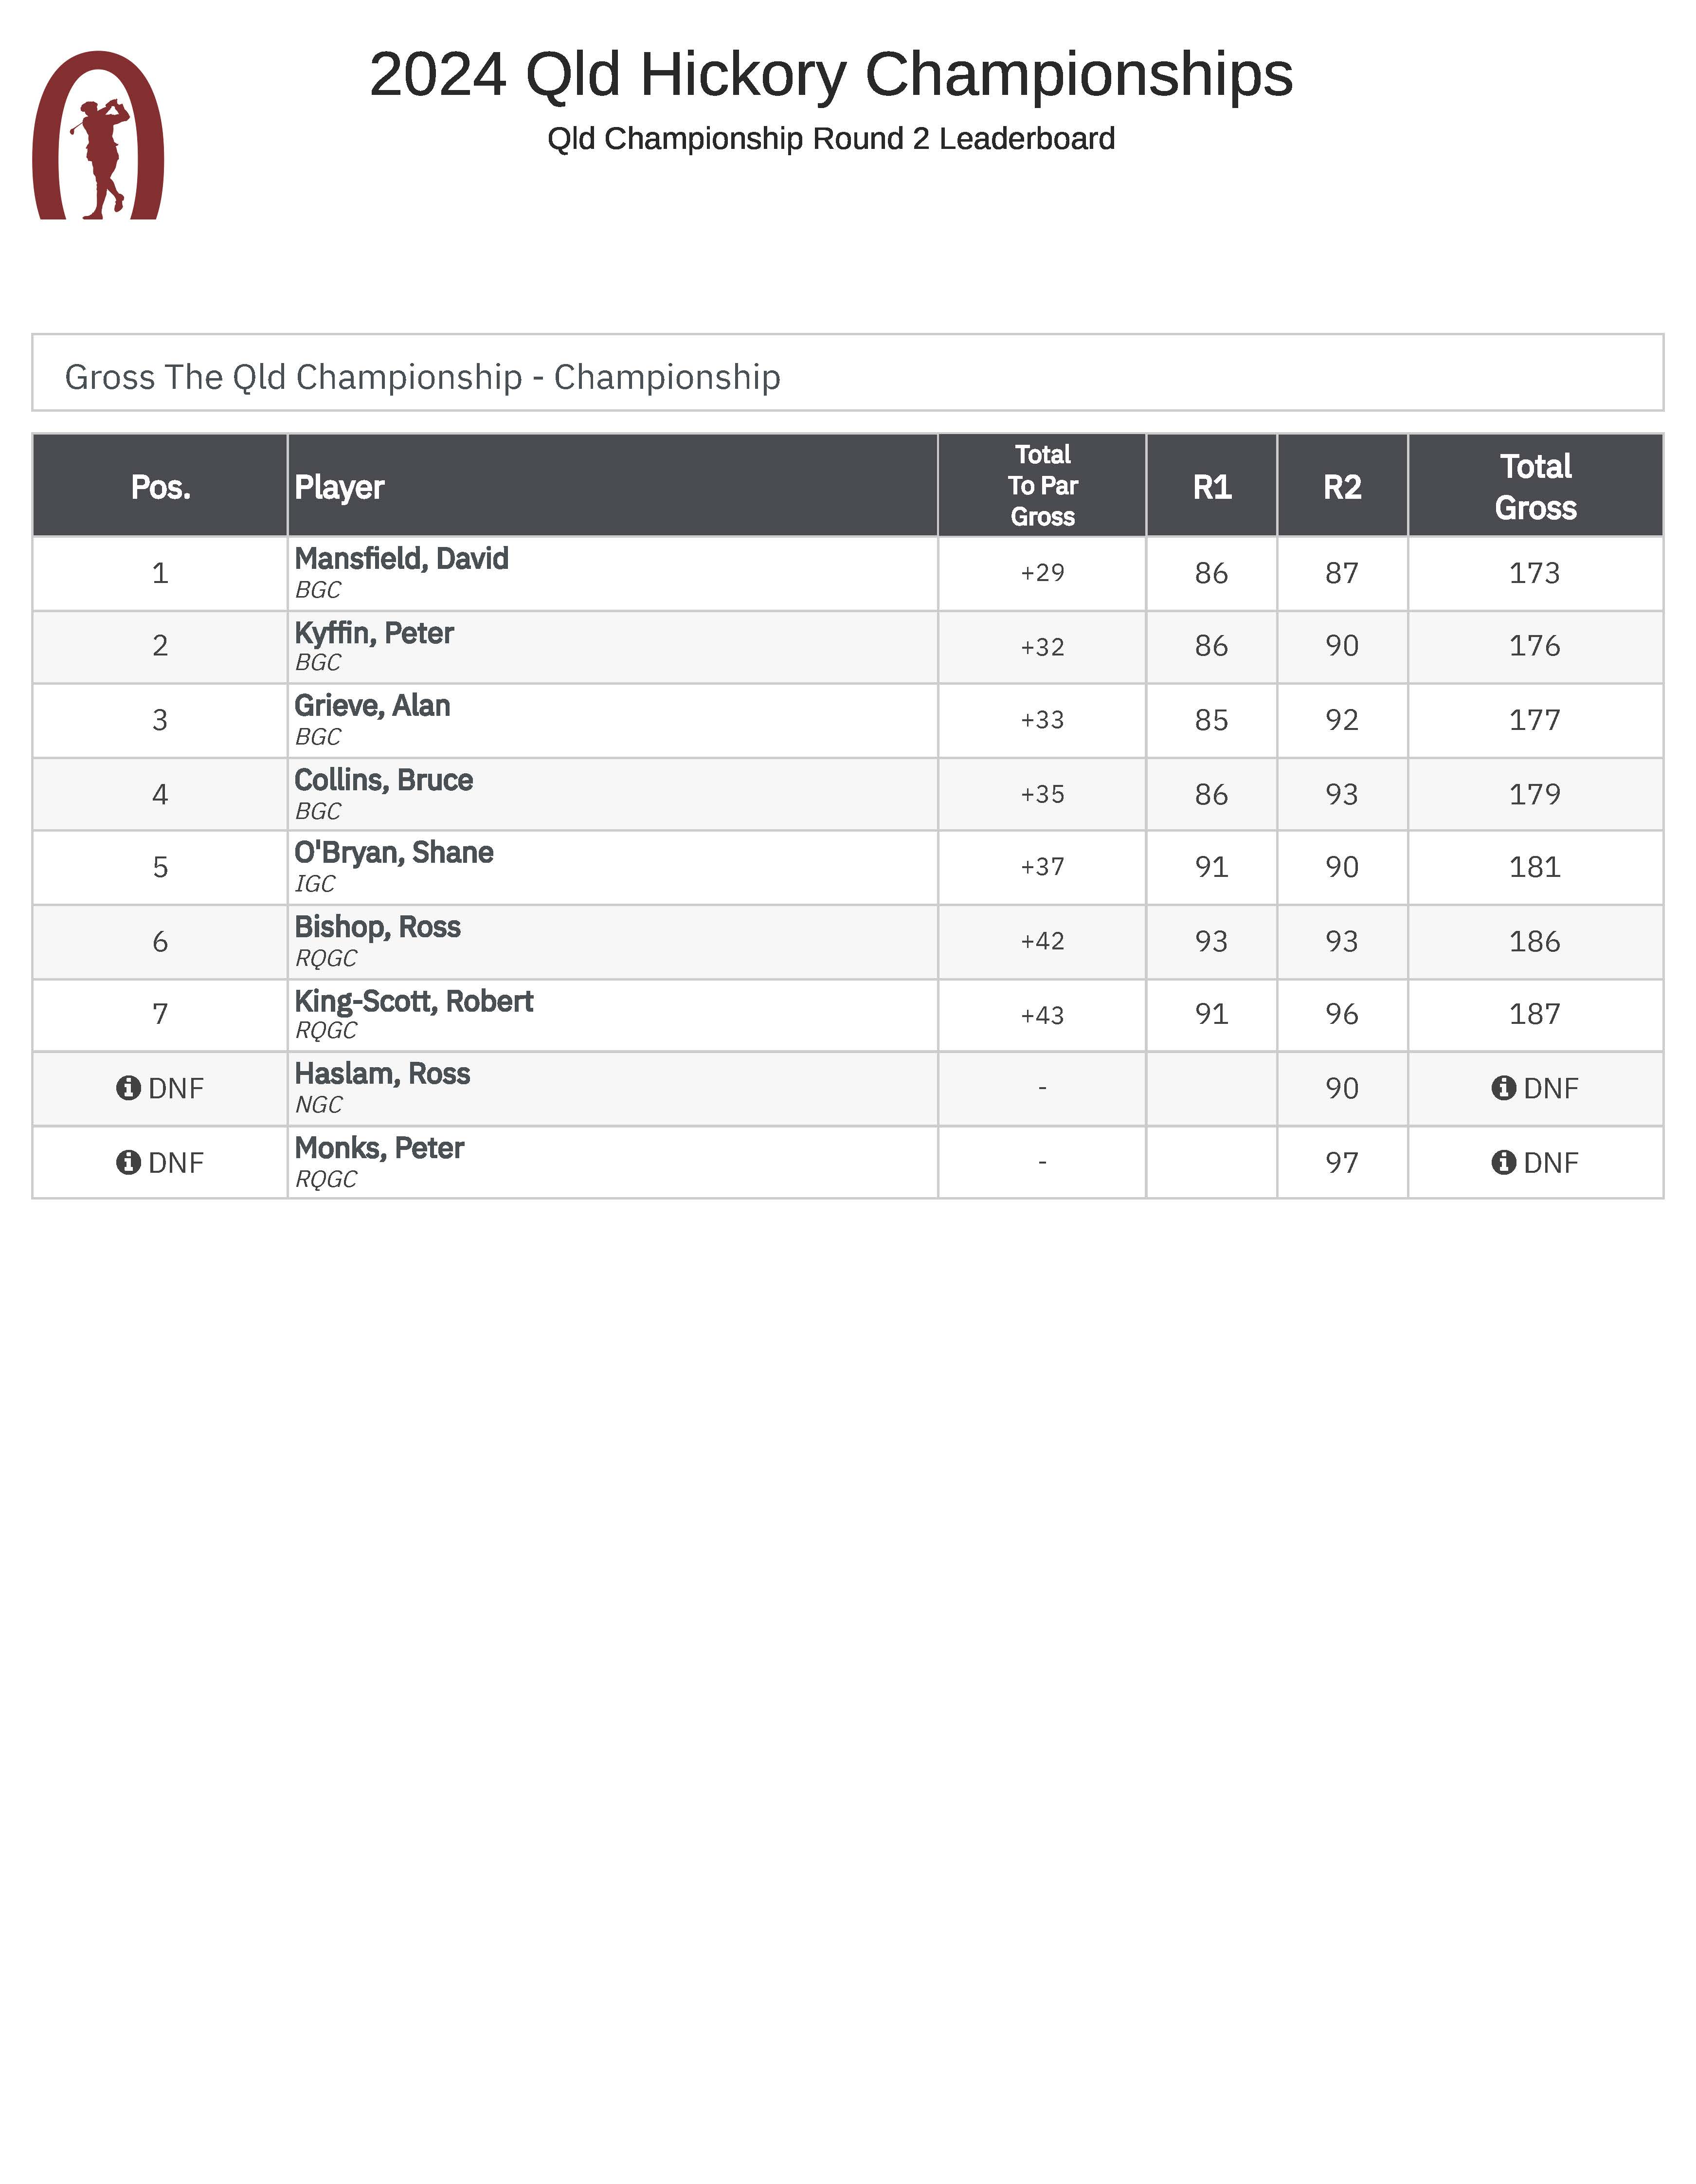
Task: Click King-Scott, Robert player entry
Action: tap(413, 1001)
